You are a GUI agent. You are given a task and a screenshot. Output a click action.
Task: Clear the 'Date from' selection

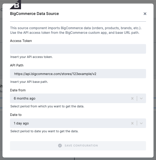(132, 98)
